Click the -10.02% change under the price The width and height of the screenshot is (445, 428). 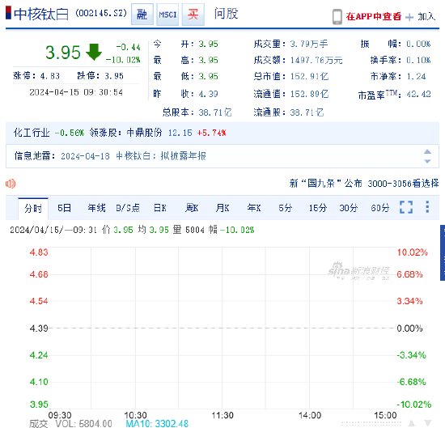[123, 60]
